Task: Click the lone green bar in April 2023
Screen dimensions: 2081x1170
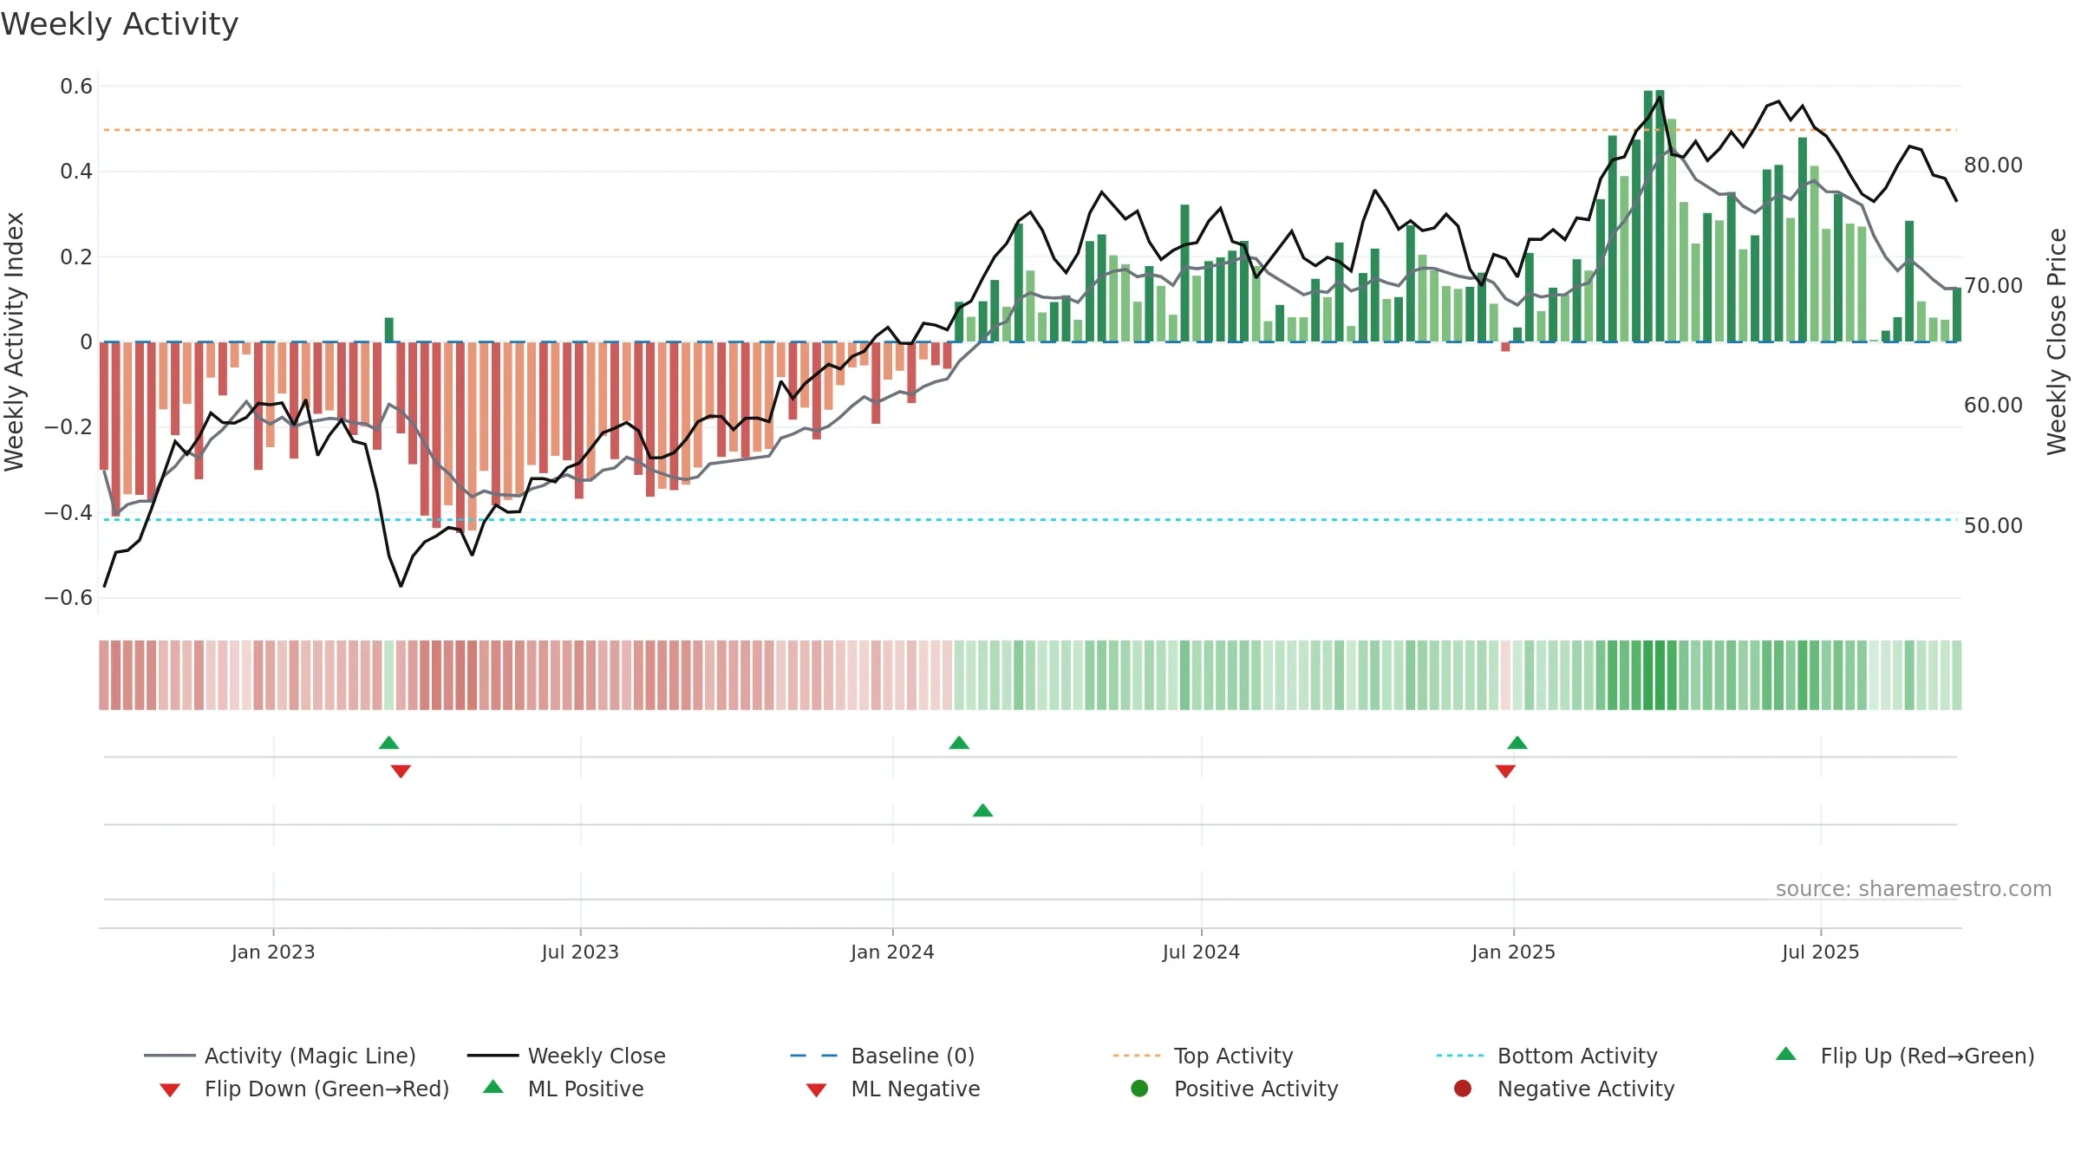Action: click(389, 329)
